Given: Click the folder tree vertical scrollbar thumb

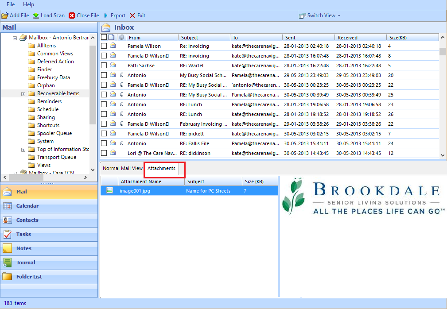Looking at the screenshot, I should coord(93,85).
